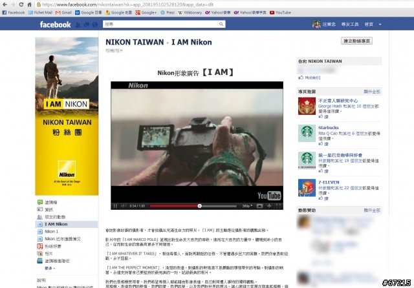The width and height of the screenshot is (414, 288).
Task: Open the friend requests icon
Action: [78, 25]
